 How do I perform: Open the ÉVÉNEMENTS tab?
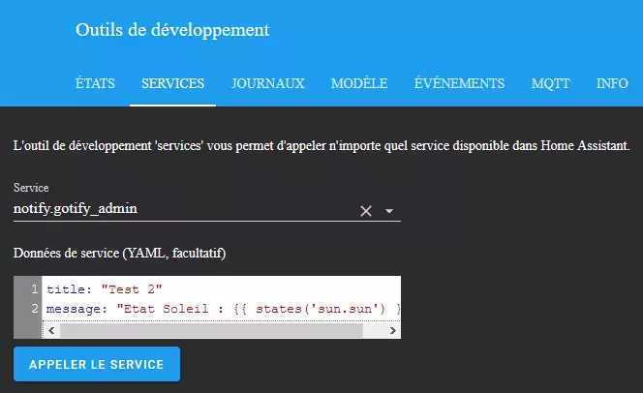click(459, 83)
